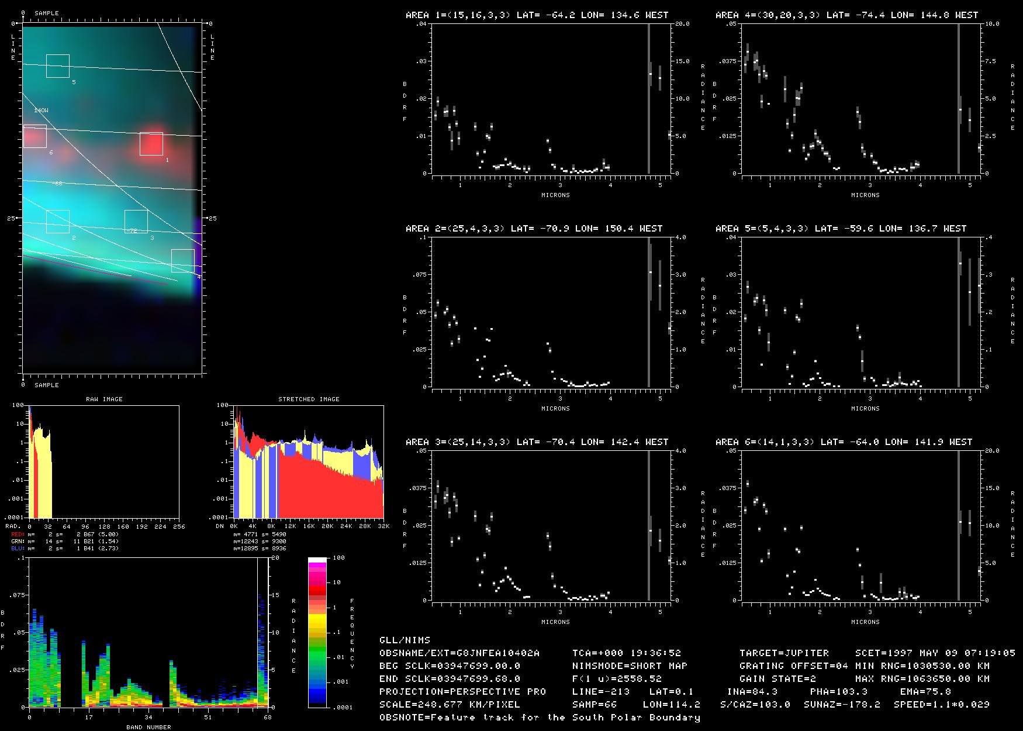
Task: Open the STRETCHED IMAGE histogram panel
Action: coord(309,461)
